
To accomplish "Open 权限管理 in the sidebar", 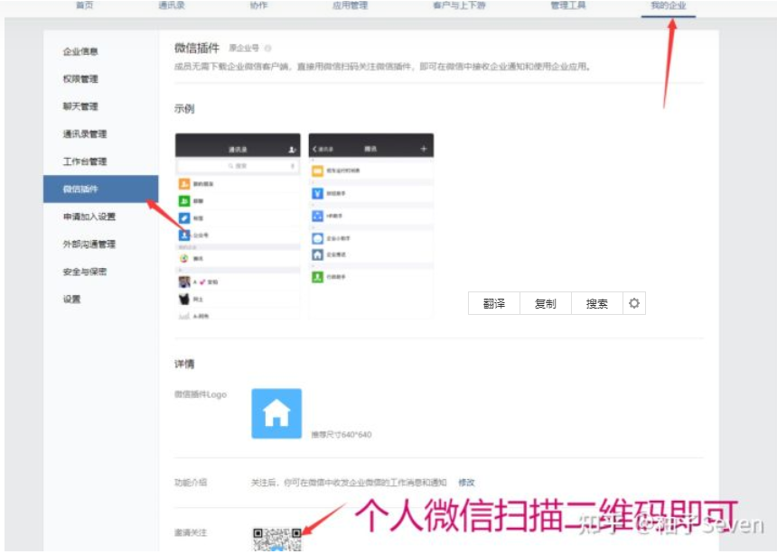I will pyautogui.click(x=80, y=78).
